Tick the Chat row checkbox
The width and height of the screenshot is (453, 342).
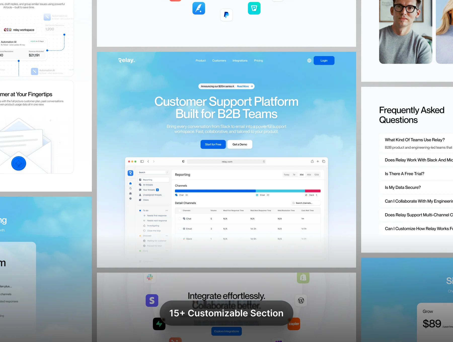click(x=180, y=219)
